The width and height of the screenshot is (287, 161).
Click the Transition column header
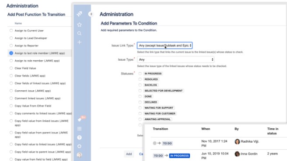click(160, 129)
